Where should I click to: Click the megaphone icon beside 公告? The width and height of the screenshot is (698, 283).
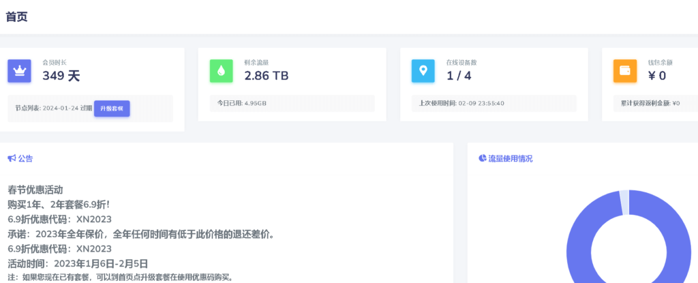coord(12,158)
